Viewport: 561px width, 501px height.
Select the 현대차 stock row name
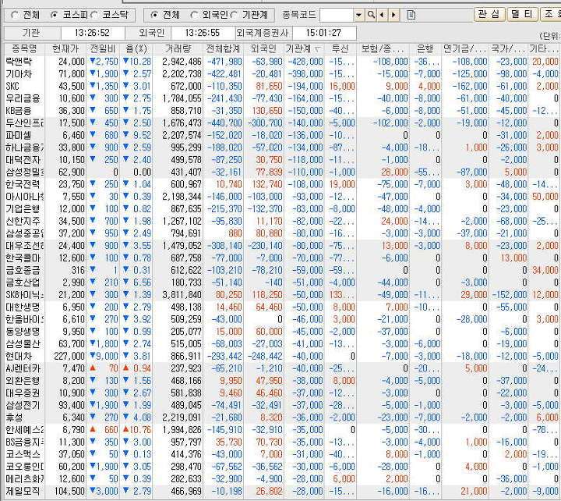19,356
